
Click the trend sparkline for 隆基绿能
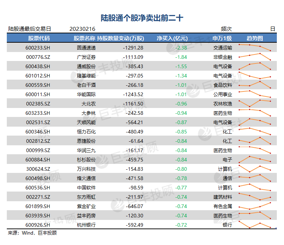tap(255, 76)
